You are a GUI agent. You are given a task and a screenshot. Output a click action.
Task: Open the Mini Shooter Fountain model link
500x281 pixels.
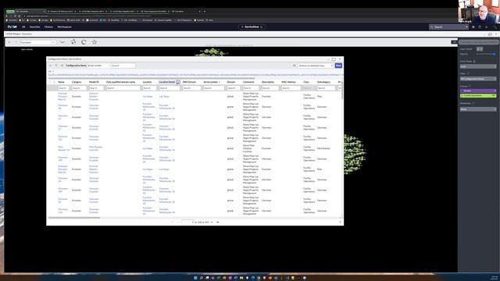click(x=95, y=148)
